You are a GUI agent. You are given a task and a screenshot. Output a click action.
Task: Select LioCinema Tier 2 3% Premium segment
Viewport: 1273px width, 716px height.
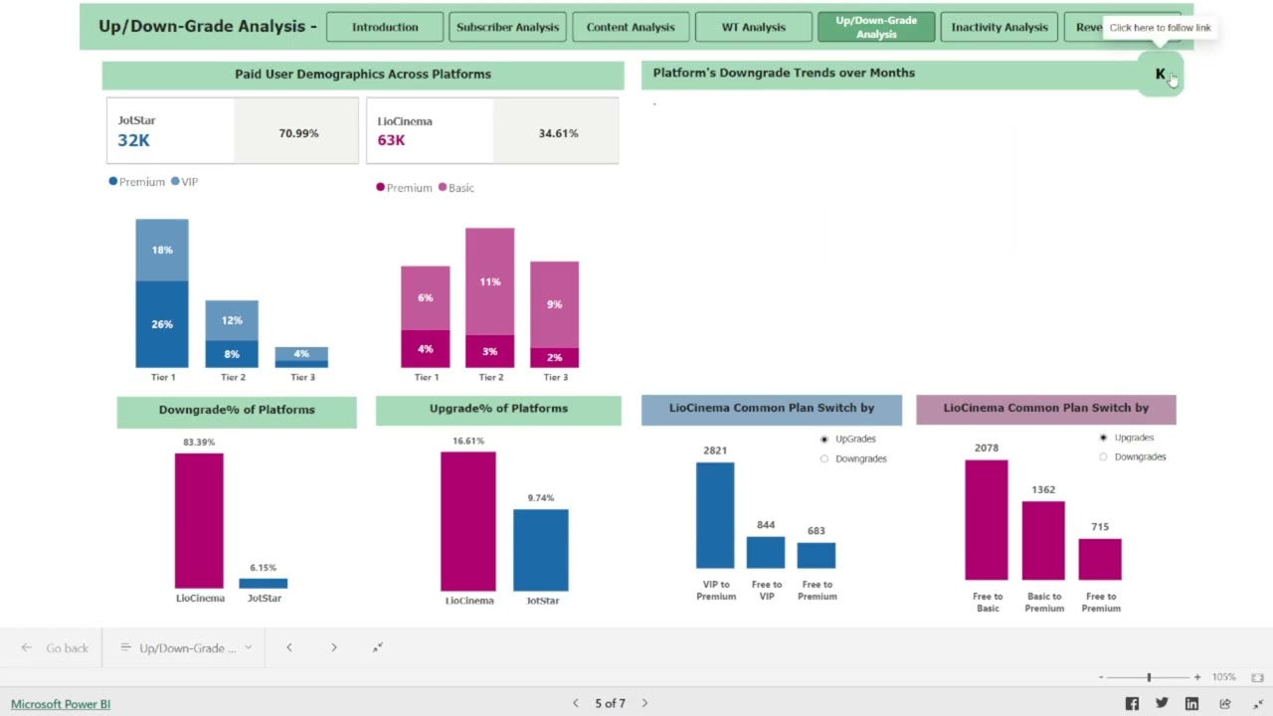(x=490, y=351)
